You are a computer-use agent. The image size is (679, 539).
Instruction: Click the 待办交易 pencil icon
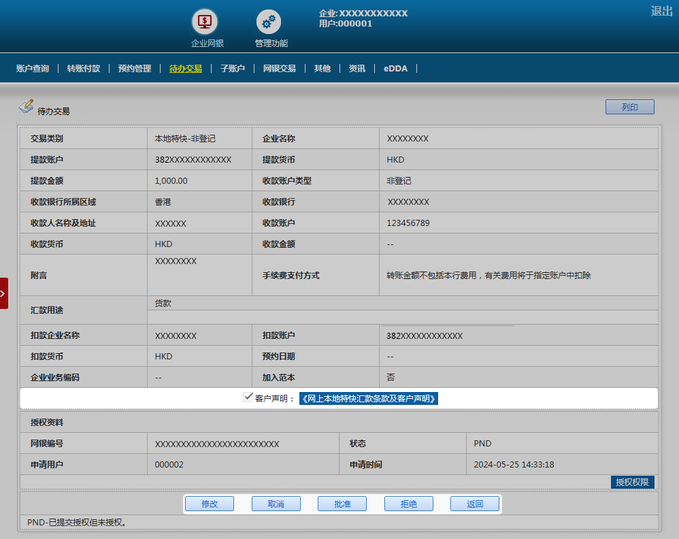pos(26,106)
